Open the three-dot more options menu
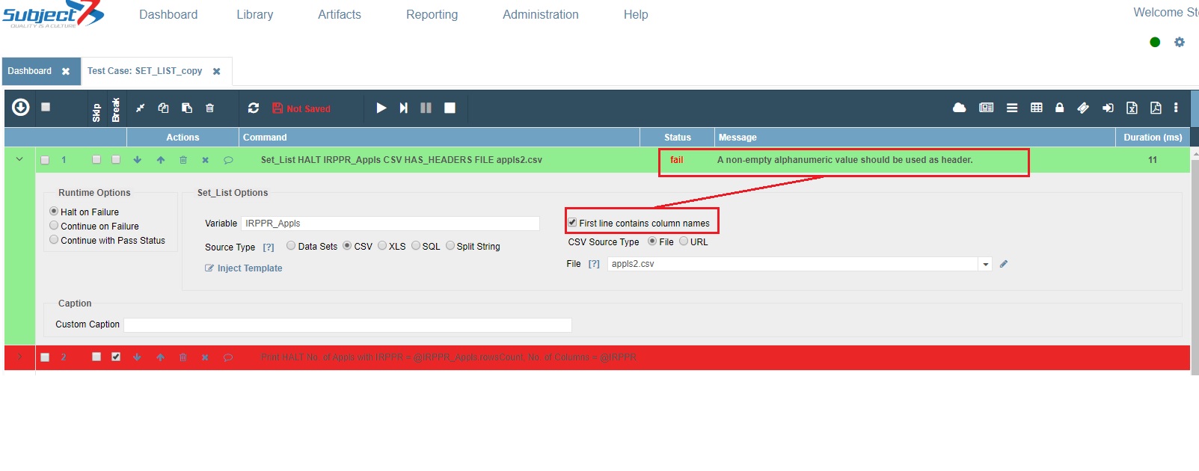This screenshot has width=1199, height=471. [1176, 108]
